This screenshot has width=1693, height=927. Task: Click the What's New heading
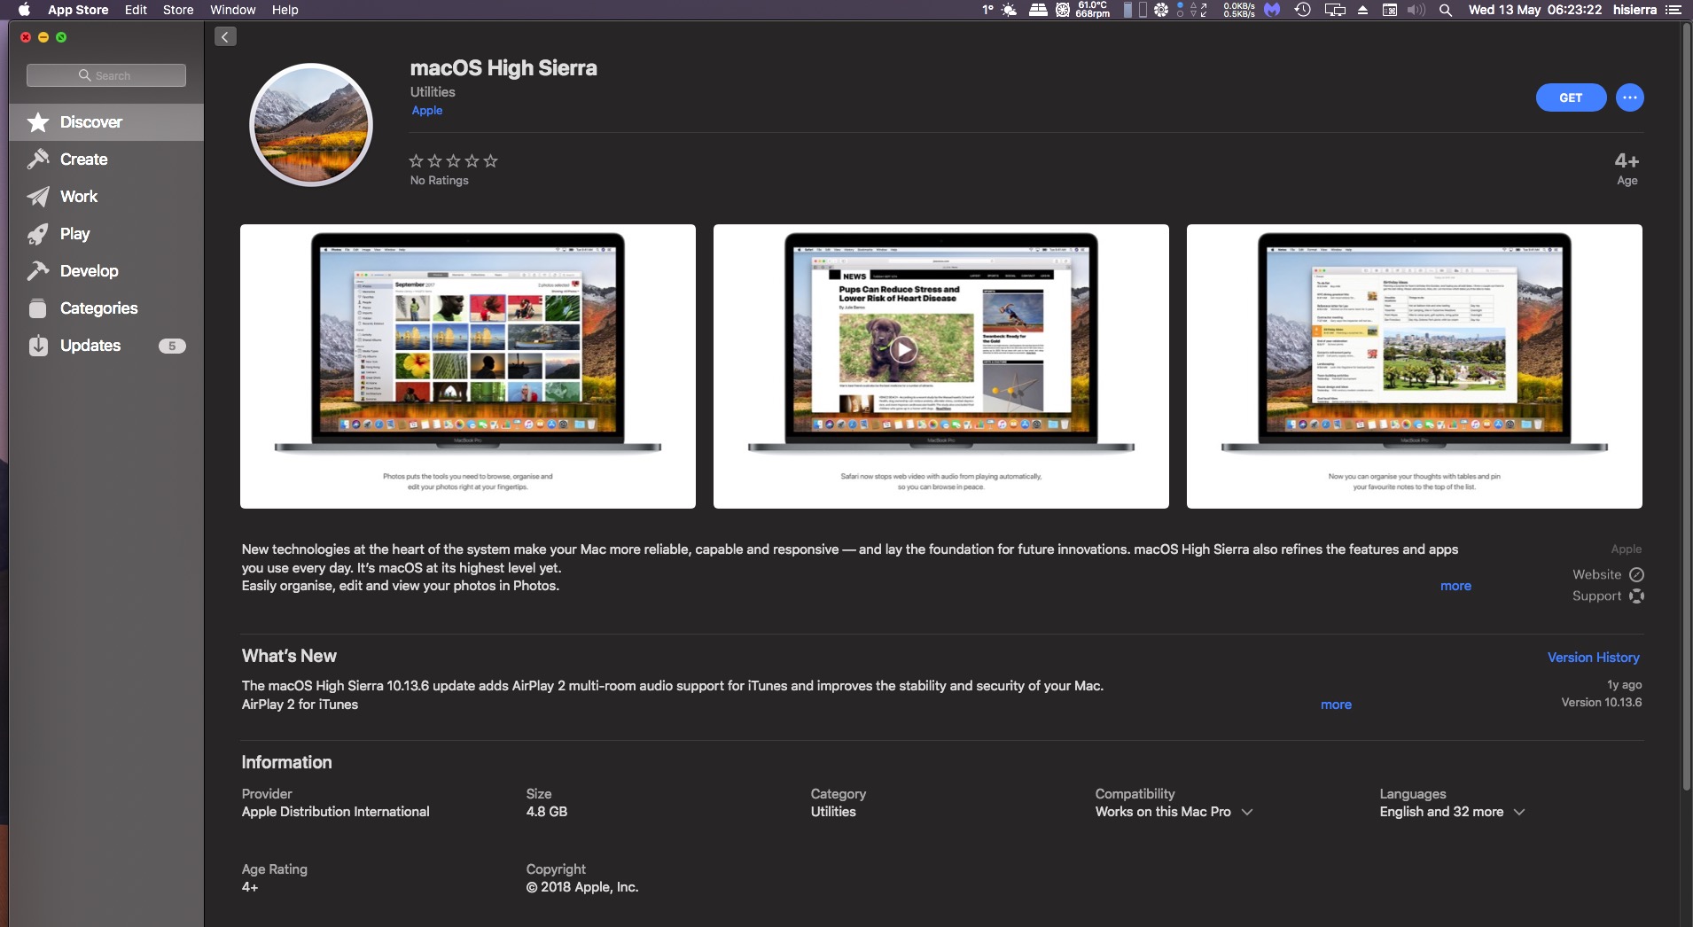pos(289,656)
